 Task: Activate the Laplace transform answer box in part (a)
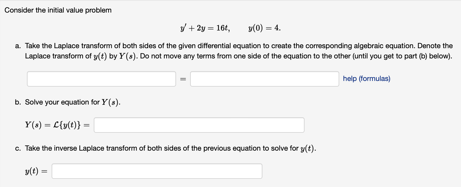(x=102, y=79)
